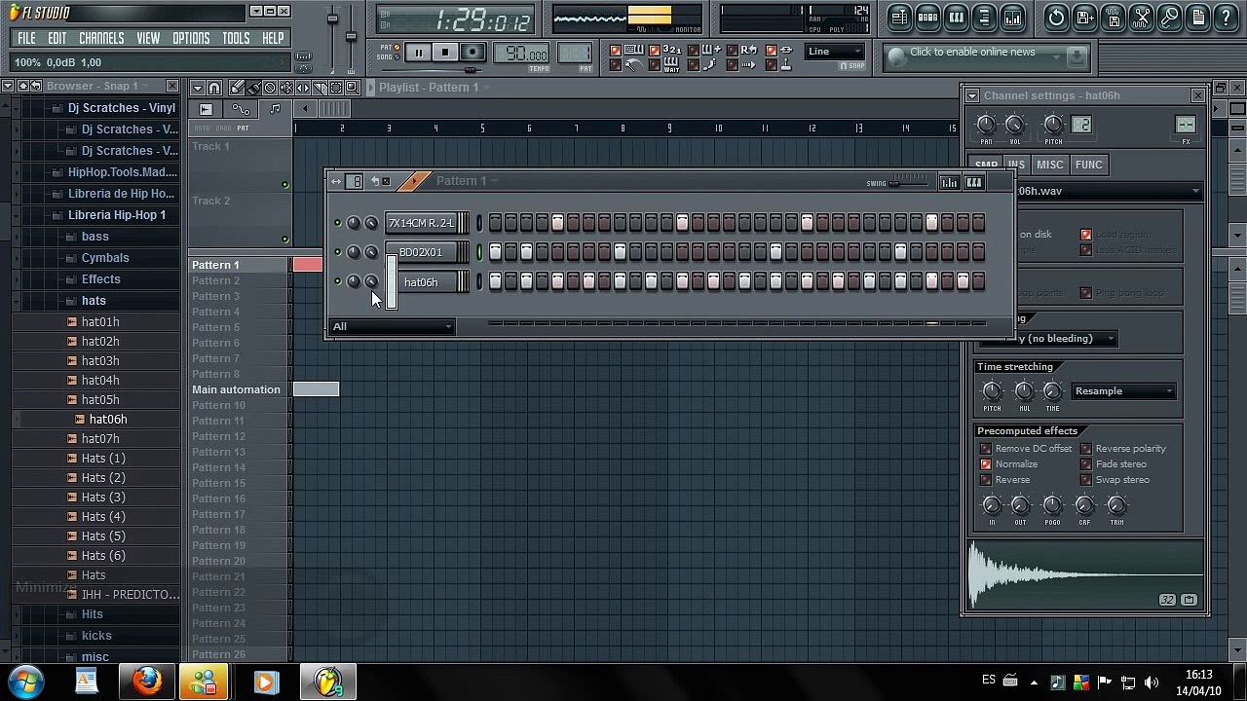This screenshot has height=701, width=1247.
Task: Open the mixer window icon
Action: tap(1012, 17)
